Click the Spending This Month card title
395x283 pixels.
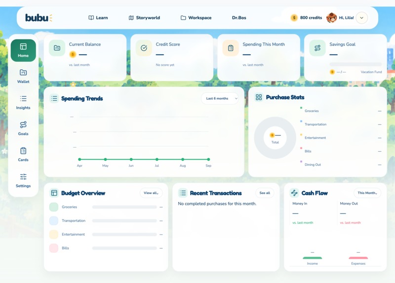264,44
